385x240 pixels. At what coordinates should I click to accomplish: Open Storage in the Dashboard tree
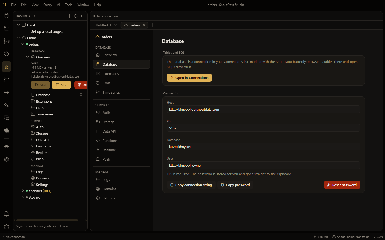point(42,133)
